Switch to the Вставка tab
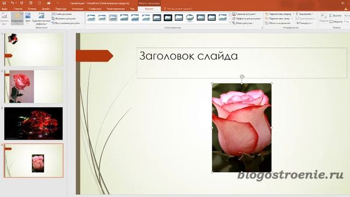Image resolution: width=350 pixels, height=197 pixels. click(32, 9)
